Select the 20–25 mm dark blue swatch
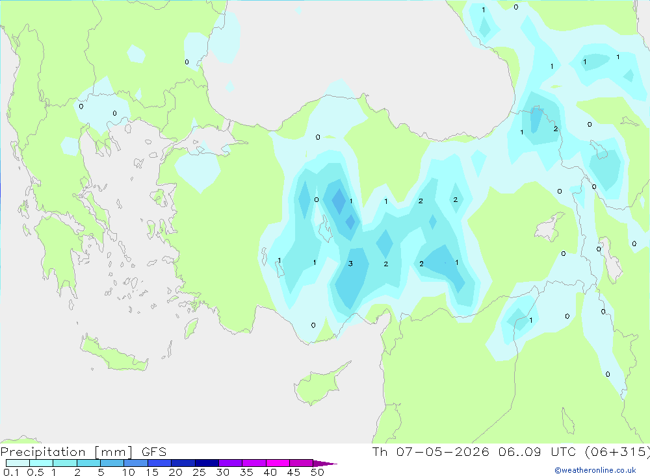Viewport: 650px width, 476px height. [x=183, y=463]
